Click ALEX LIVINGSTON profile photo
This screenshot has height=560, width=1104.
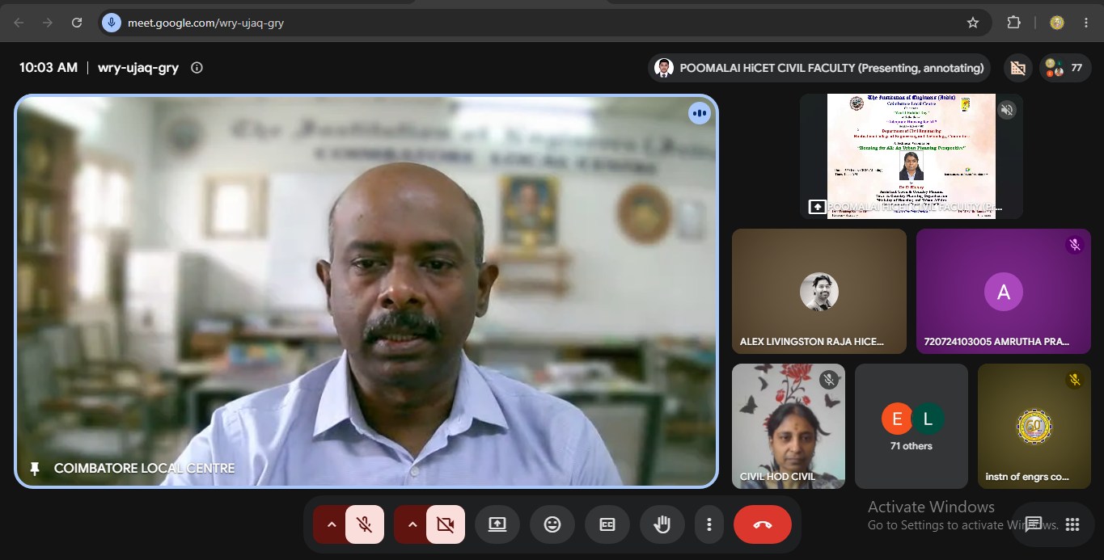[819, 292]
